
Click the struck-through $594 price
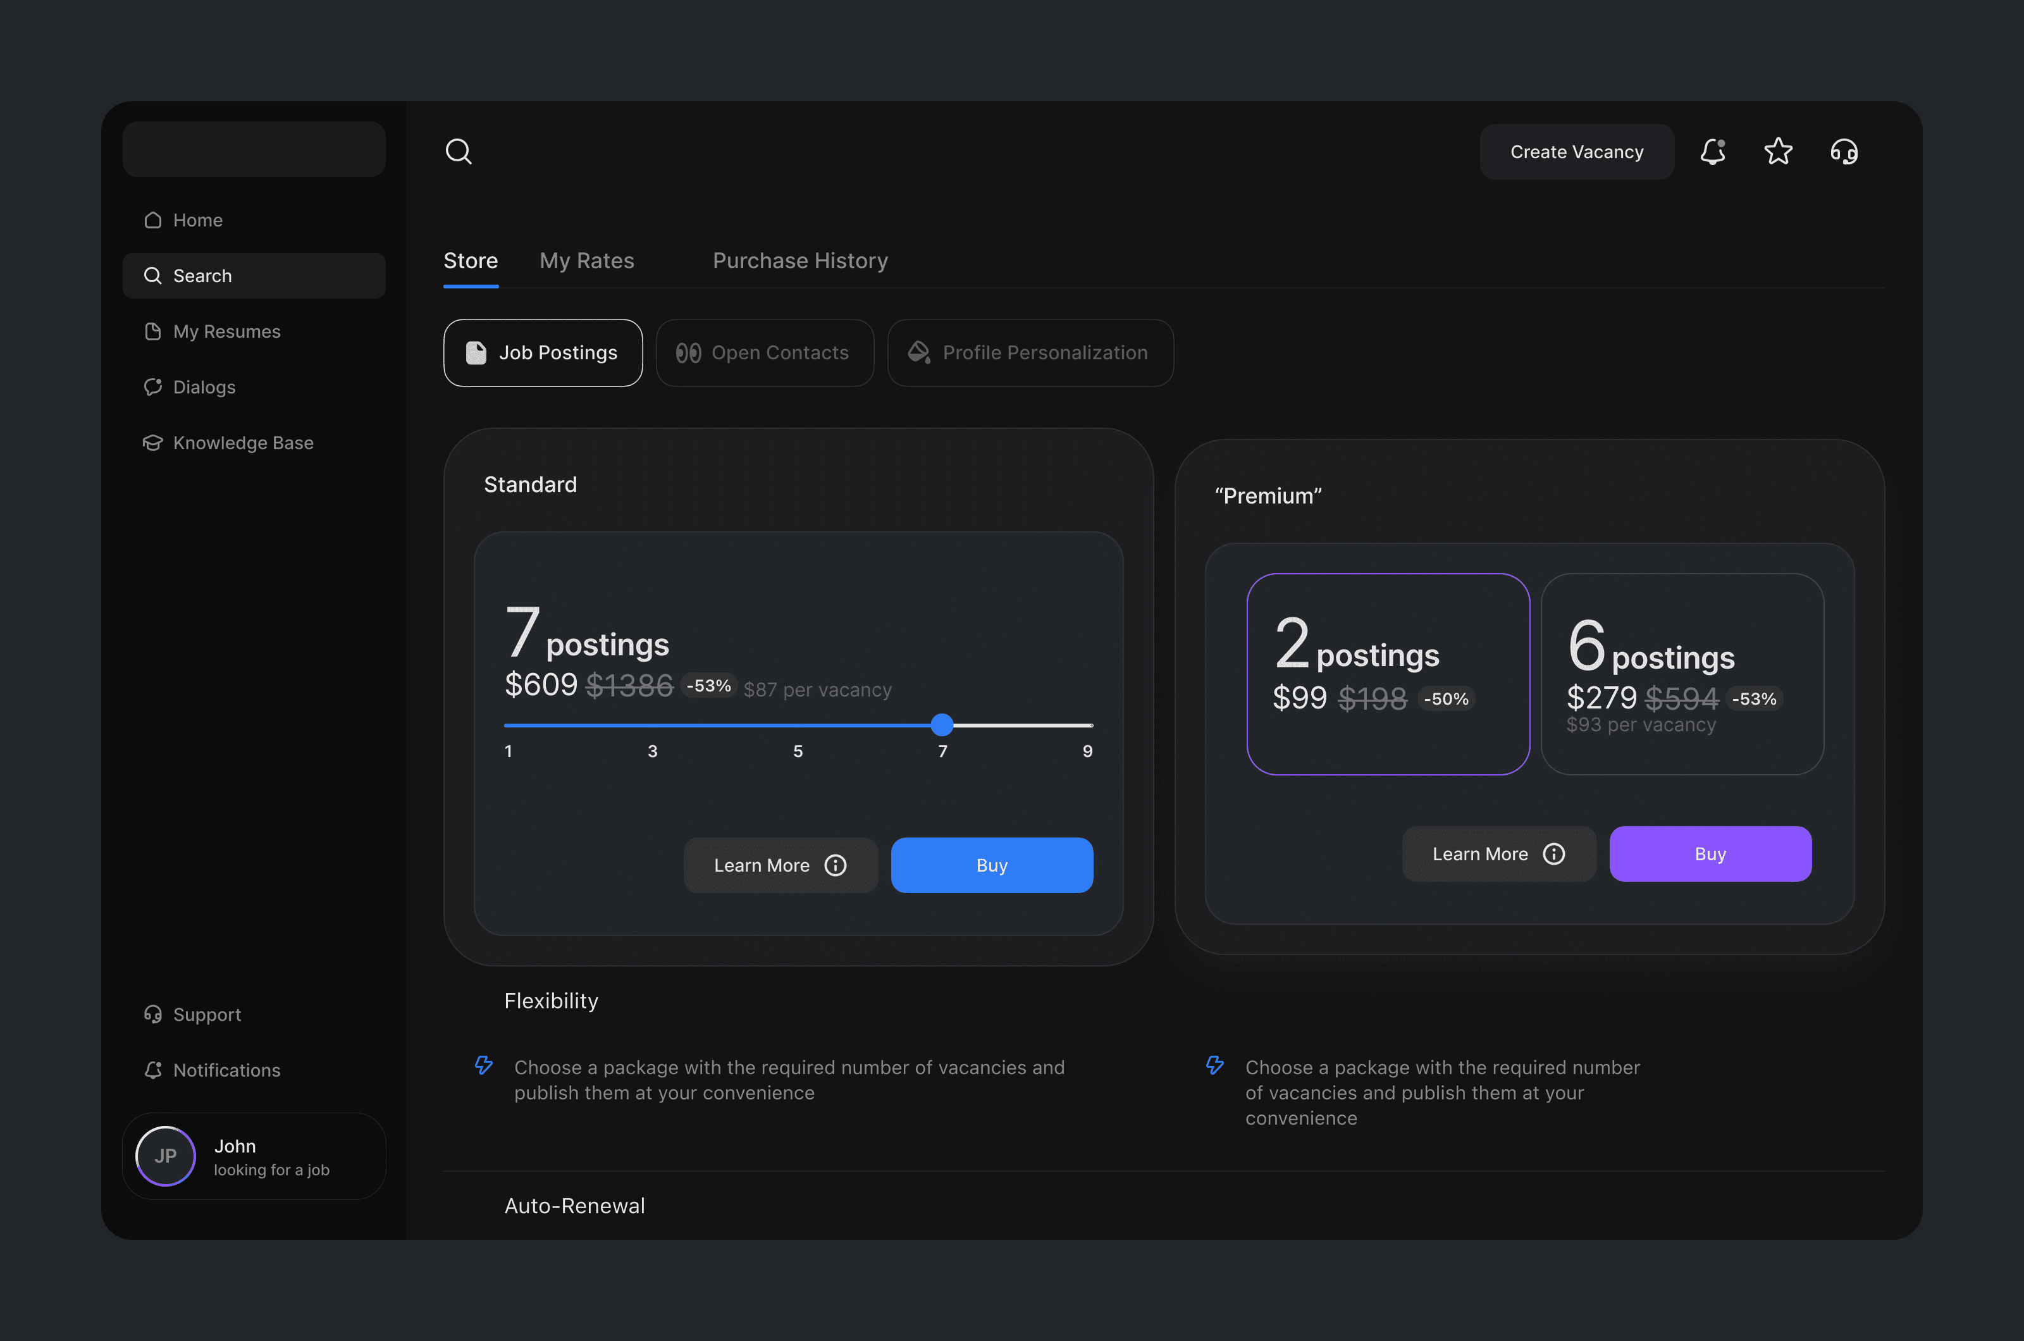(1682, 699)
